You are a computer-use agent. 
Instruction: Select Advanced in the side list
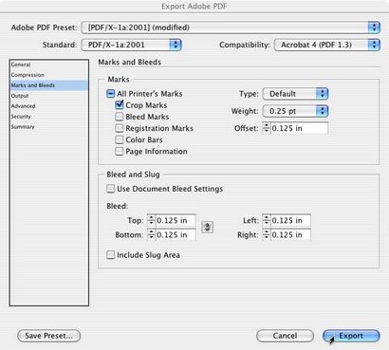click(49, 106)
